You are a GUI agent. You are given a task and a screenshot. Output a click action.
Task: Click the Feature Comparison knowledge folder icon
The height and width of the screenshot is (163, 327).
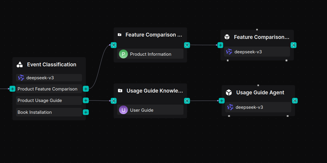120,35
